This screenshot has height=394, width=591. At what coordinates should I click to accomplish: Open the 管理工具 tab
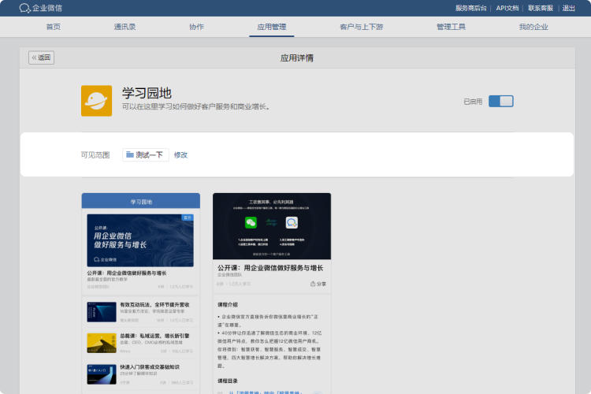click(452, 27)
